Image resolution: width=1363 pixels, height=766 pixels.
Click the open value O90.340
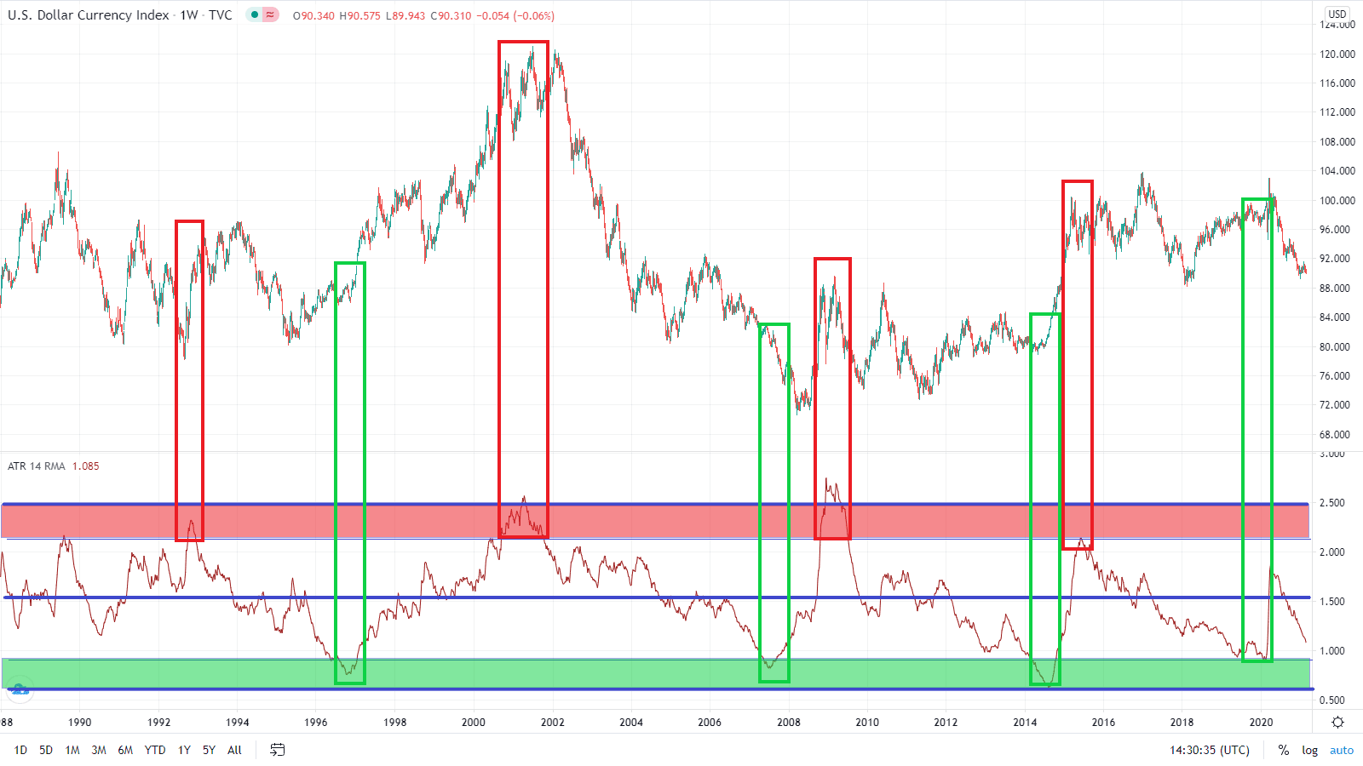pyautogui.click(x=313, y=16)
